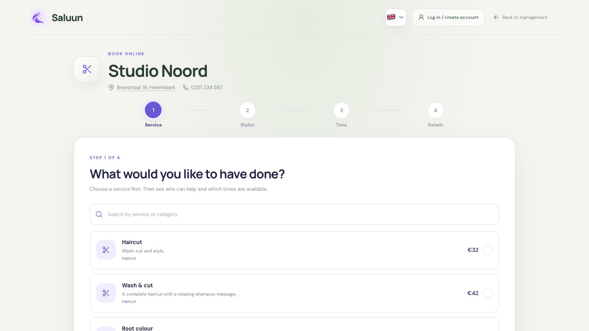The width and height of the screenshot is (589, 331).
Task: Click the Haircut scissors icon
Action: 106,250
